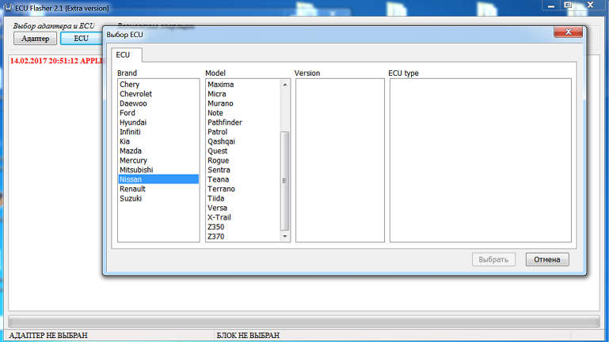Choose Micra model

coord(243,94)
